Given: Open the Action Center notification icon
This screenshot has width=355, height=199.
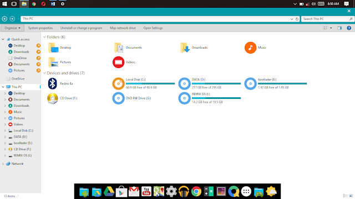Looking at the screenshot, I should coord(346,4).
